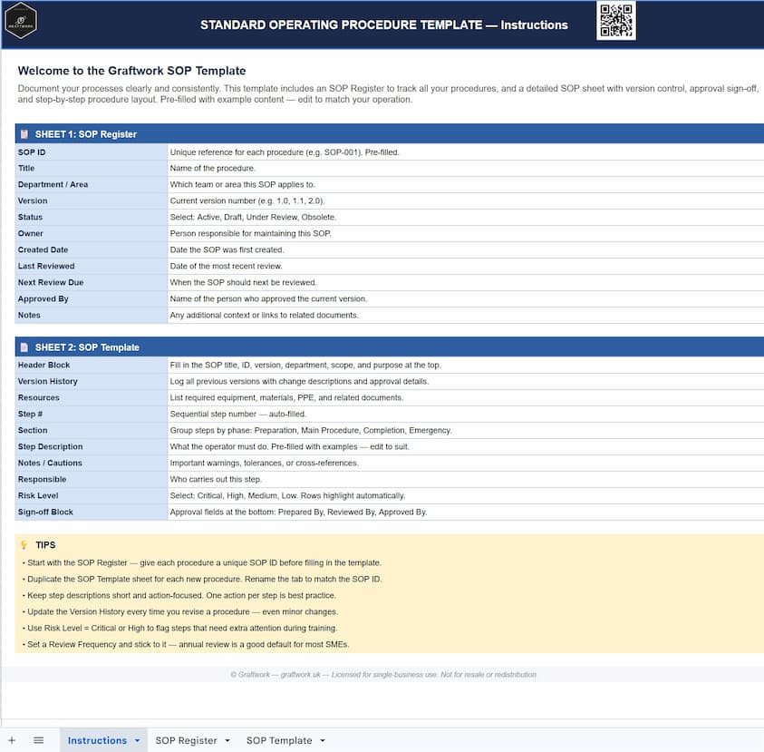Select the TIPS heading text
This screenshot has width=764, height=752.
[x=45, y=545]
